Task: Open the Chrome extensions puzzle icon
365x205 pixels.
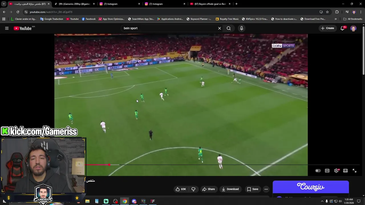Action: [337, 12]
